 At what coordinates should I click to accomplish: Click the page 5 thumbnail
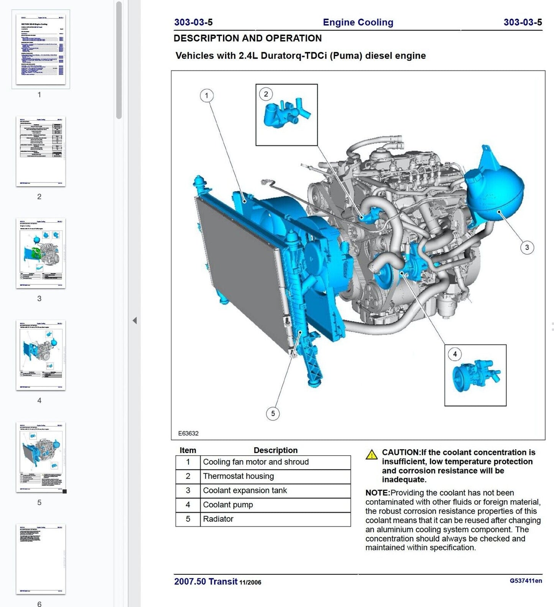(x=41, y=457)
